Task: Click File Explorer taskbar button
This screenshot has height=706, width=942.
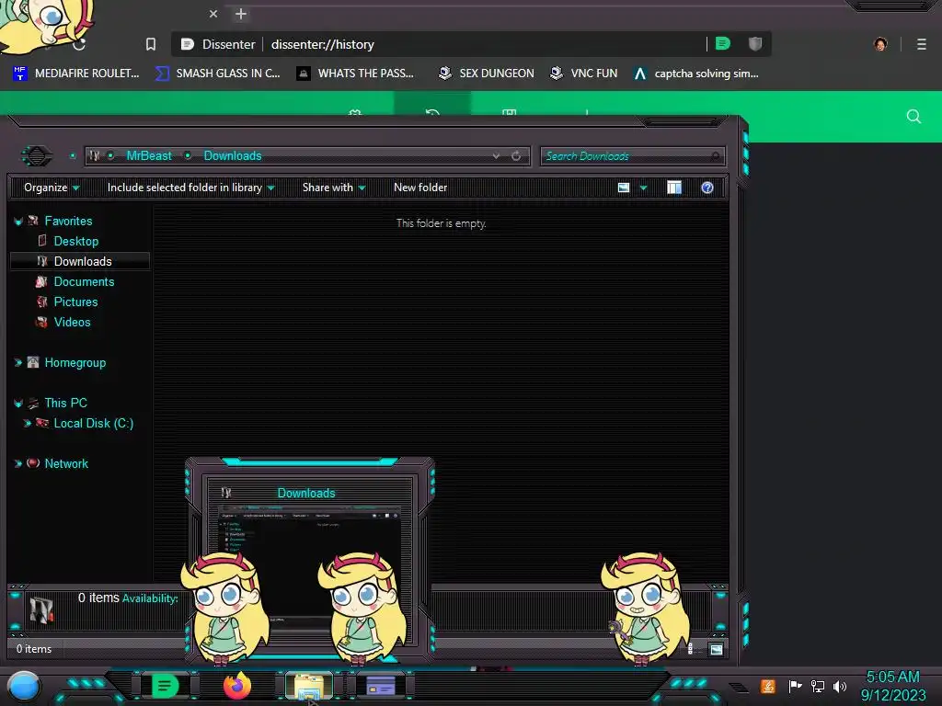Action: coord(309,686)
